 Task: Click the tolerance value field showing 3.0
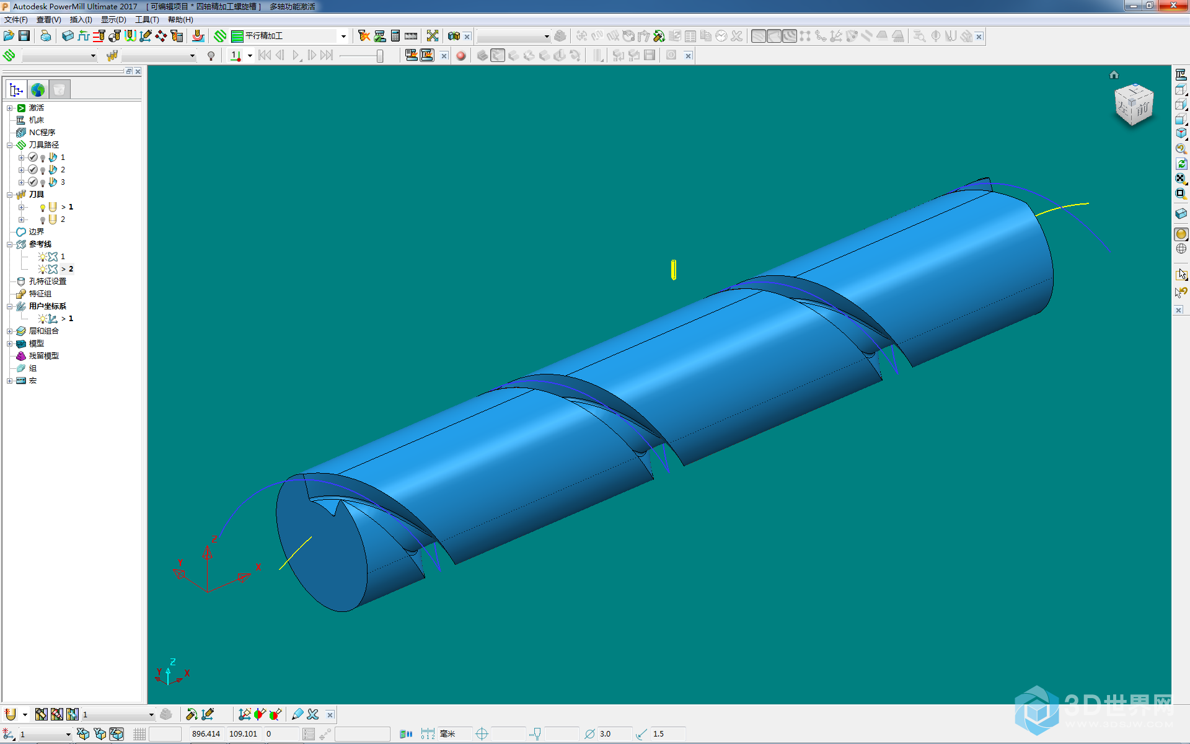[x=614, y=734]
